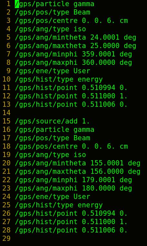The width and height of the screenshot is (147, 246).
Task: Click '156.0000' maxtheta value on line 21
Action: point(107,172)
